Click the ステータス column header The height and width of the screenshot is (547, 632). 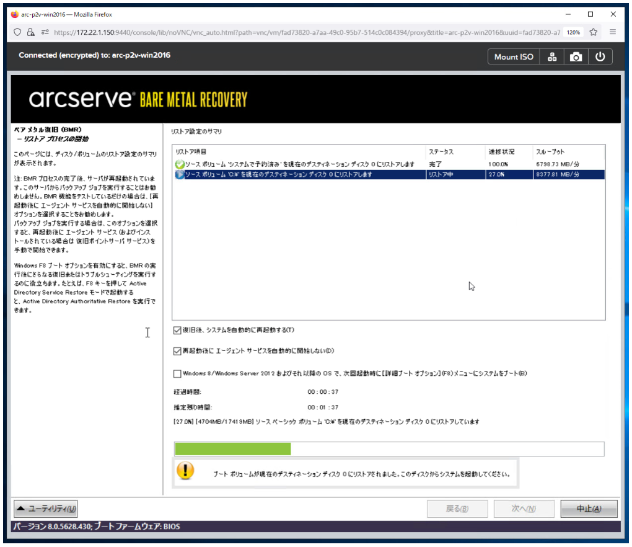coord(455,152)
